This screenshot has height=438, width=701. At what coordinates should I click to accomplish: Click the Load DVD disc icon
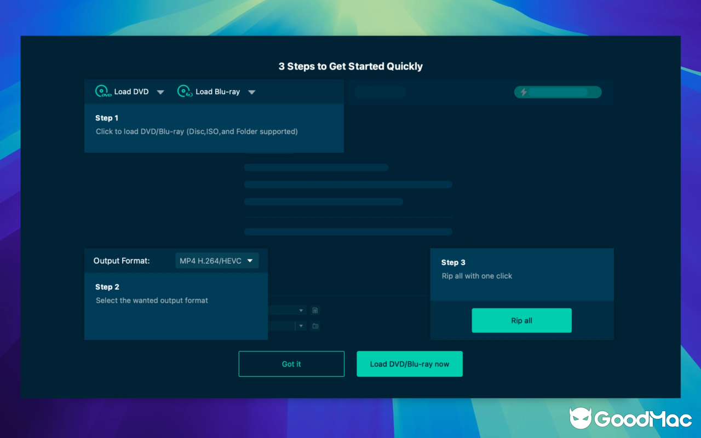102,91
